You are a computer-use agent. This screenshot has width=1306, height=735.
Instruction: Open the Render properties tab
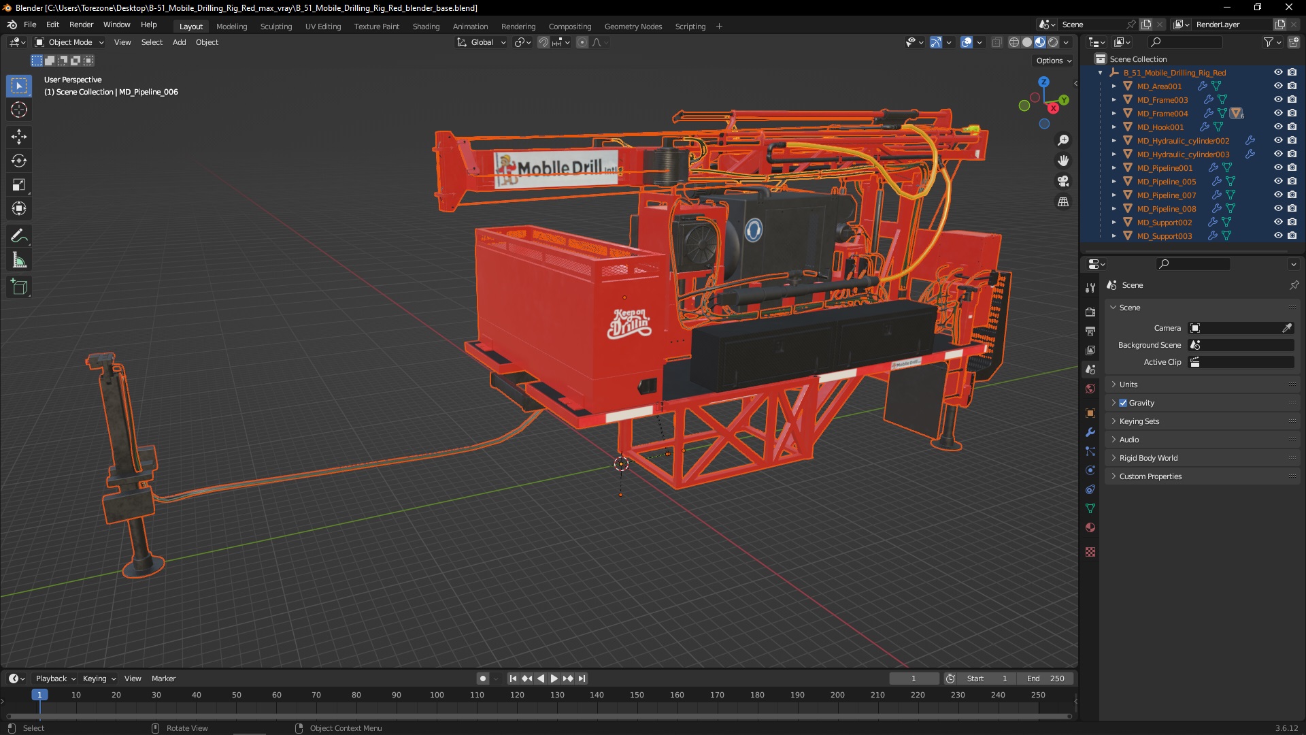point(1090,312)
